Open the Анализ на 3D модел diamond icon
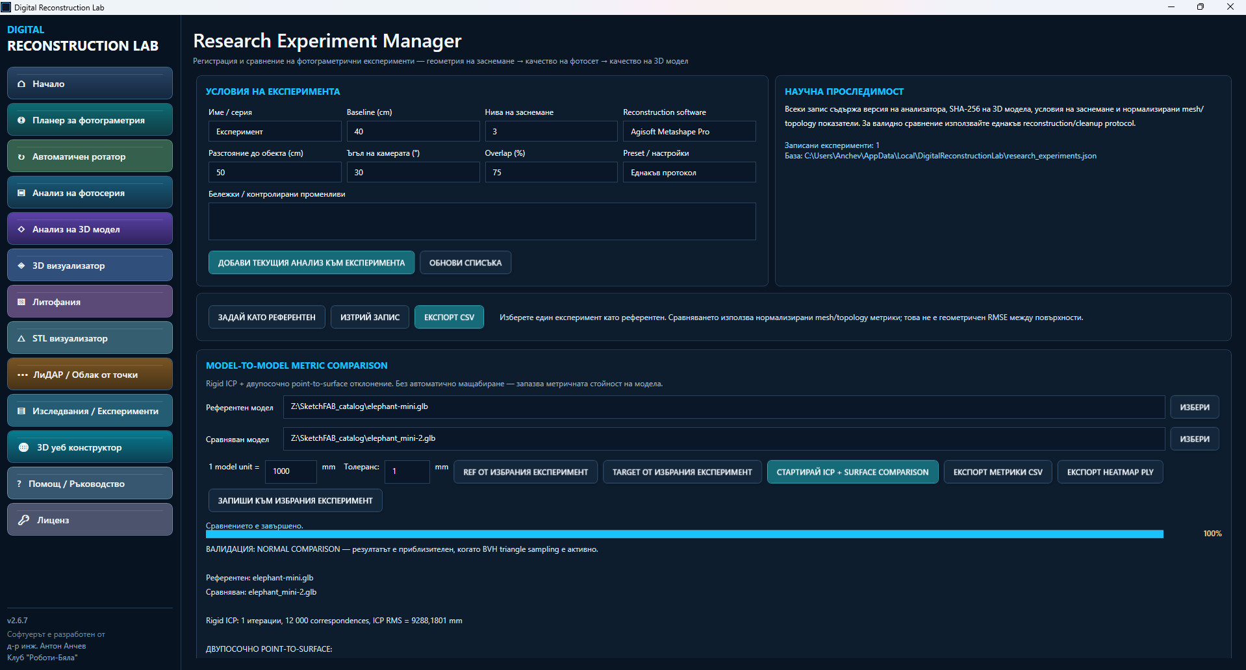The width and height of the screenshot is (1246, 670). pos(21,229)
